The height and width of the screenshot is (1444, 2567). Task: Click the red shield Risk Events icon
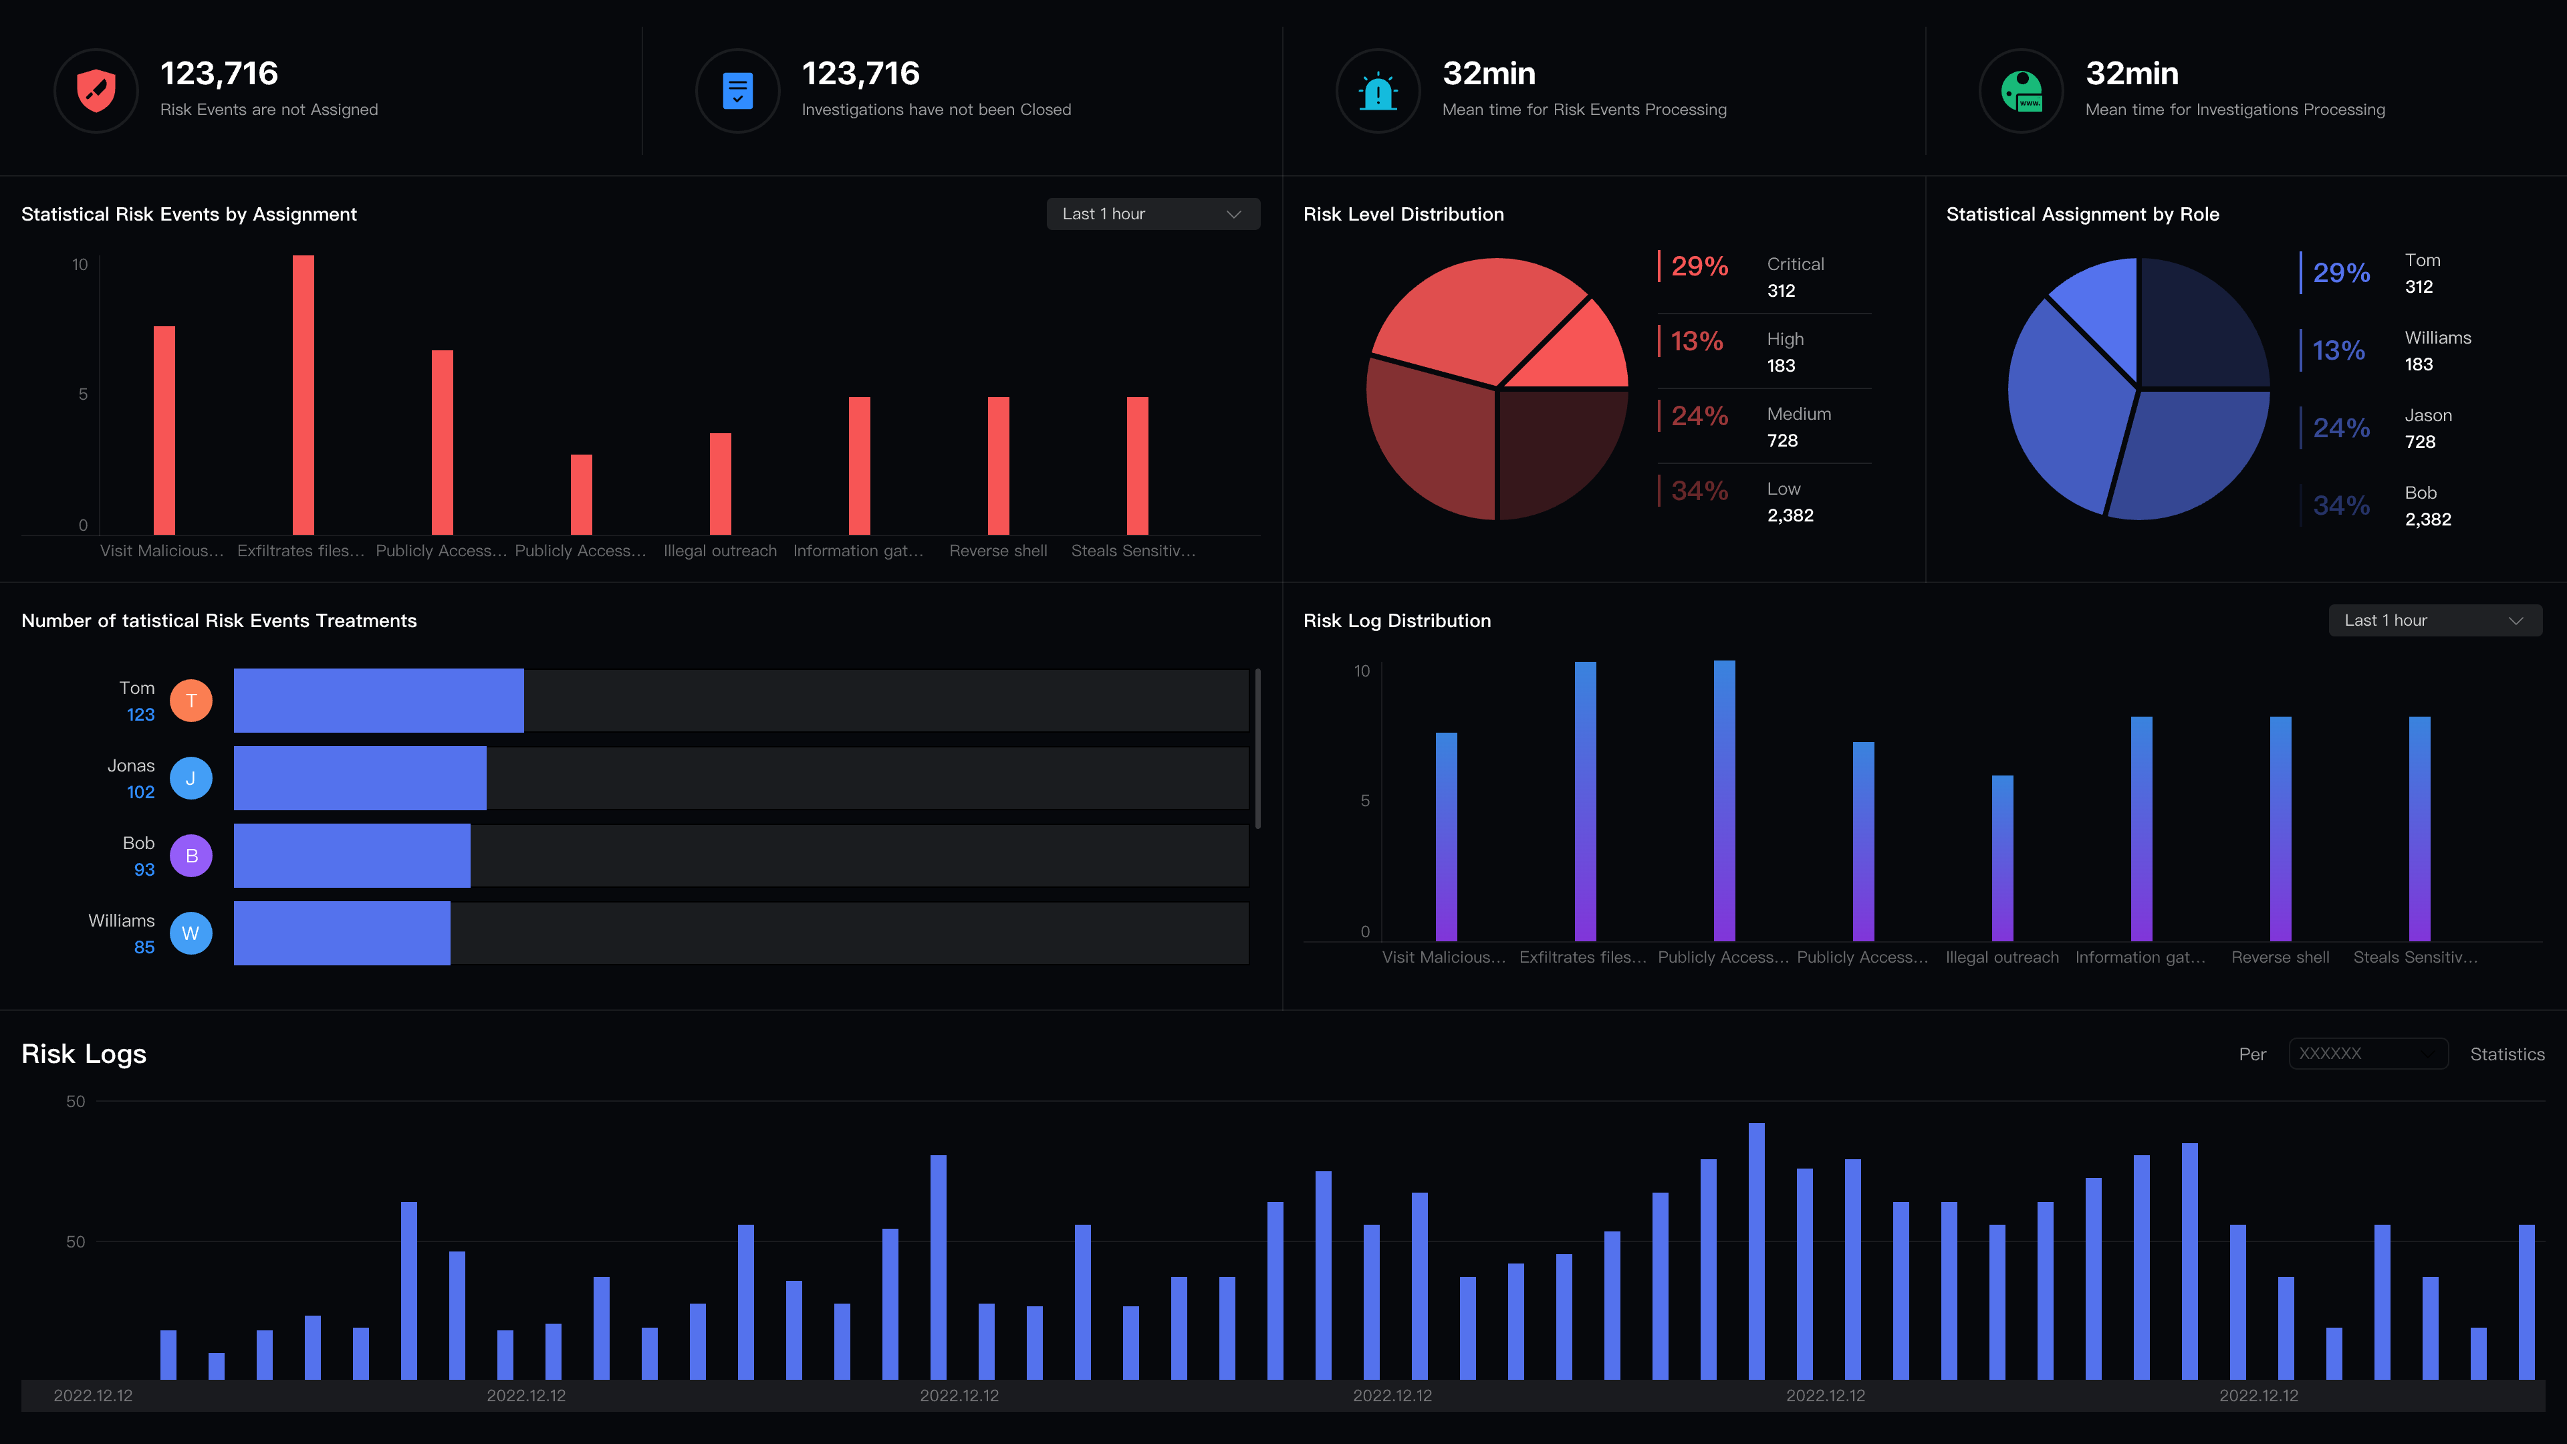[x=96, y=91]
